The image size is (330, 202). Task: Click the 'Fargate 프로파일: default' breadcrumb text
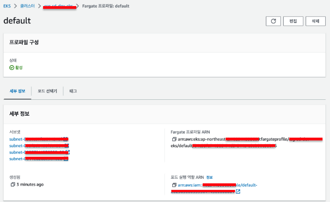click(106, 6)
